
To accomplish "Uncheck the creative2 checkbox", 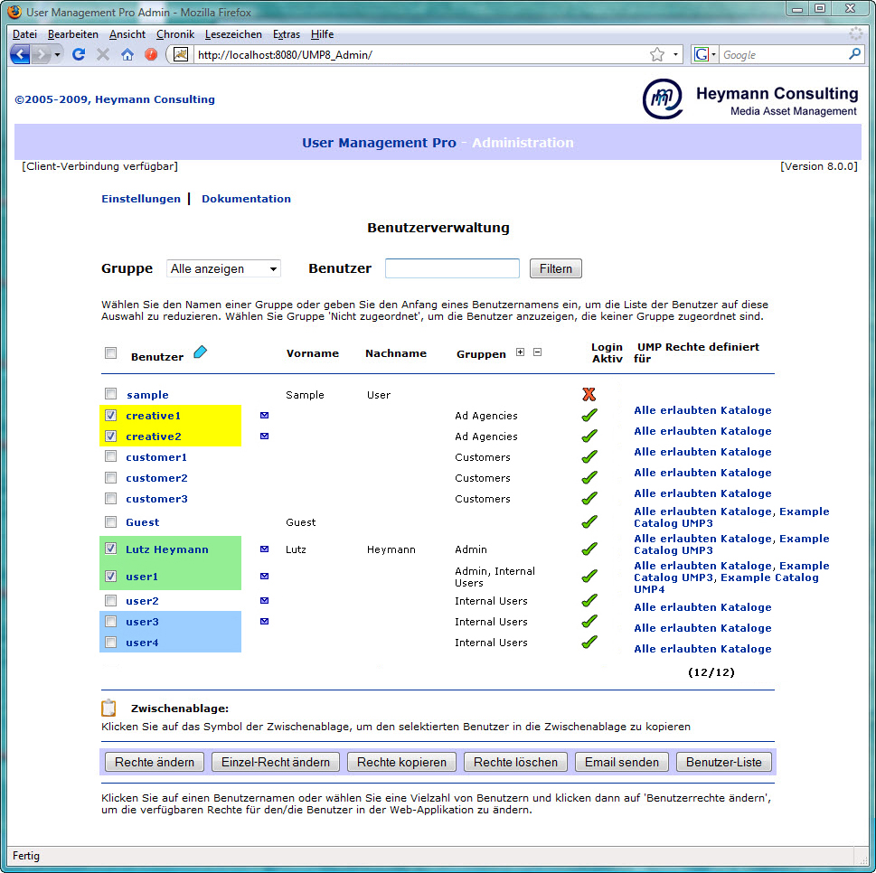I will click(x=110, y=436).
